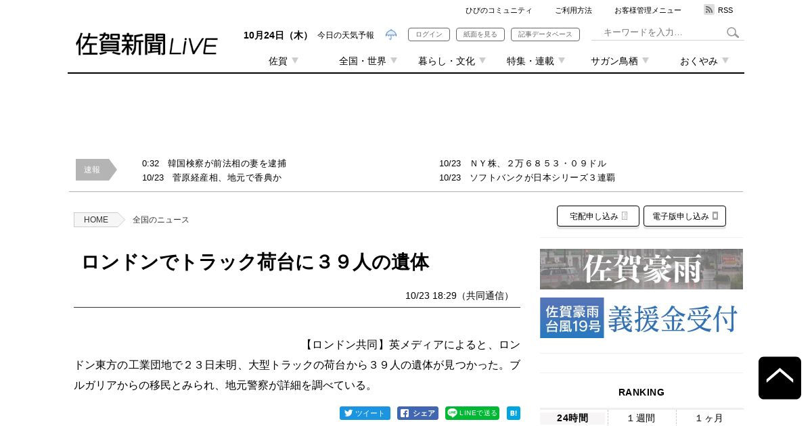Select the 1週間 ranking tab
Viewport: 812px width, 426px height.
(641, 418)
